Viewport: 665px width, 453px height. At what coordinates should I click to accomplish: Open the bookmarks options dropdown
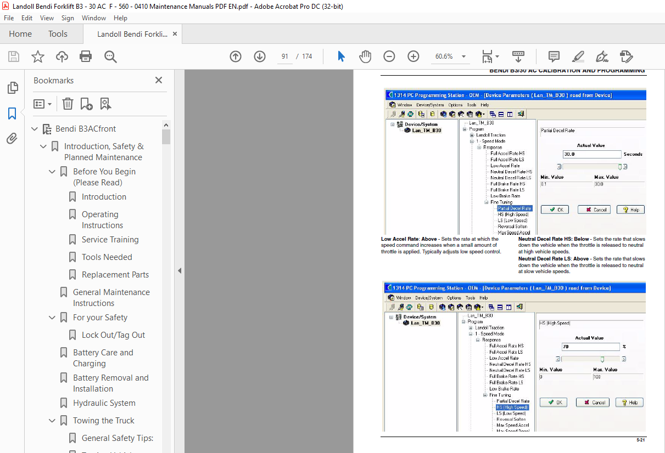point(43,104)
